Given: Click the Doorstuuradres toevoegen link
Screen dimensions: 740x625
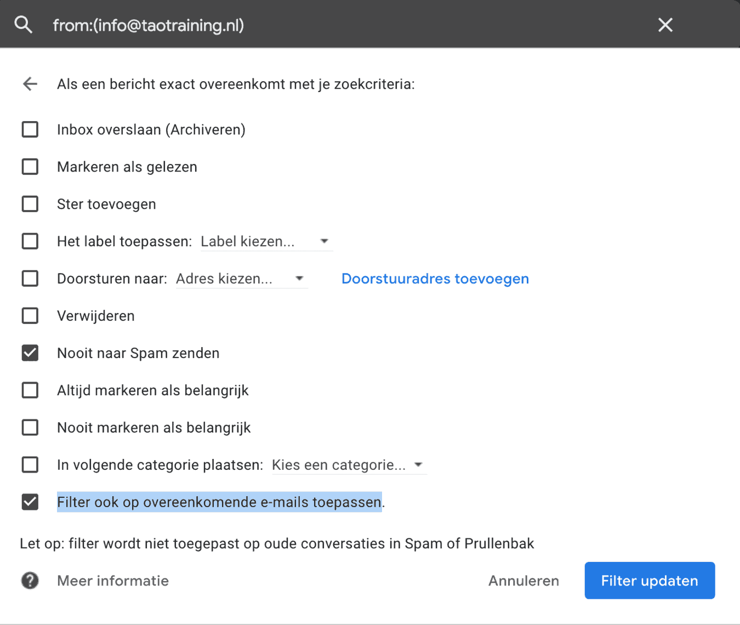Looking at the screenshot, I should pos(435,279).
